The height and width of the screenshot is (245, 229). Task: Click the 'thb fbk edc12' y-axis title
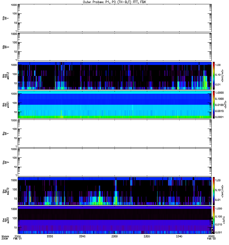pos(6,76)
